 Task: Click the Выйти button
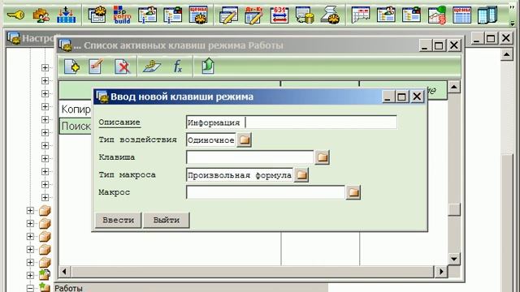166,220
